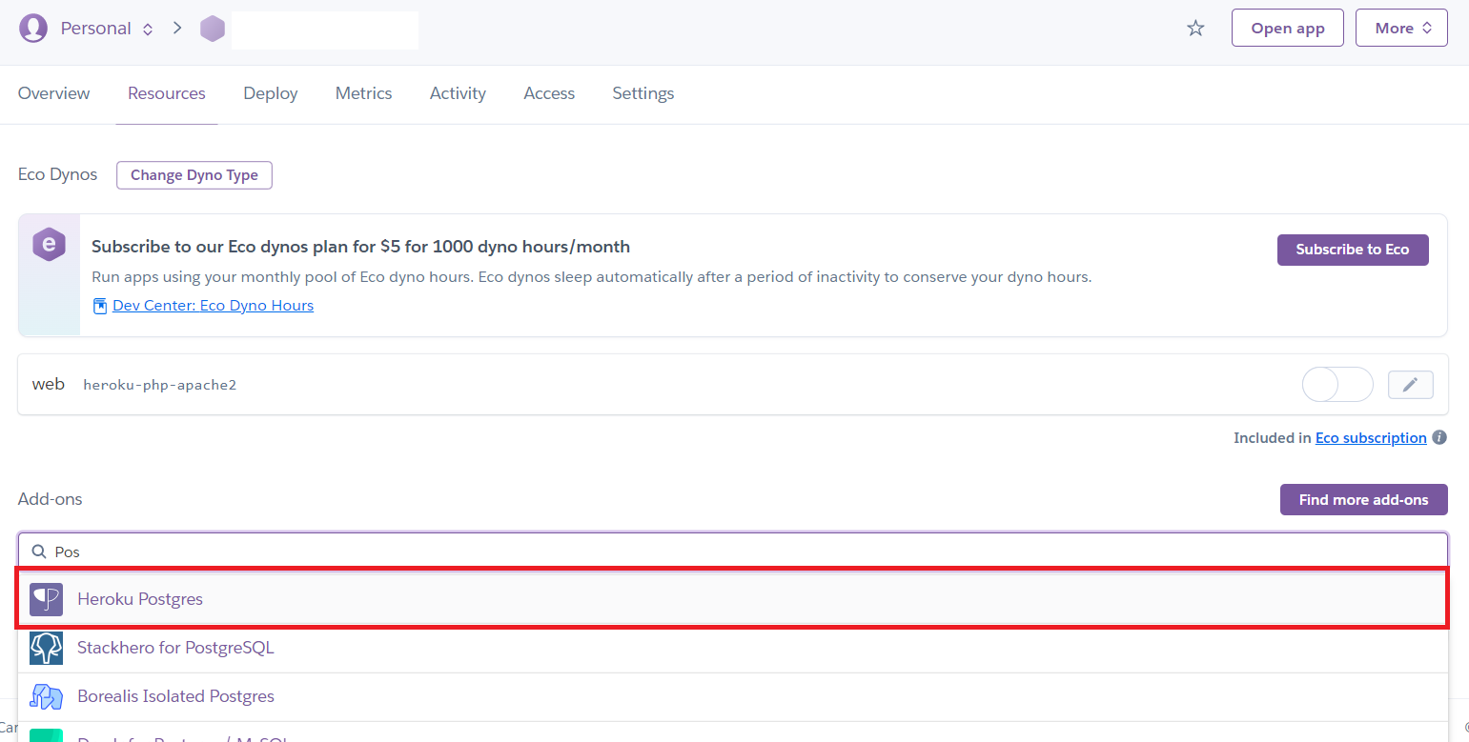The height and width of the screenshot is (742, 1469).
Task: Favorite the app with the star icon
Action: (1195, 29)
